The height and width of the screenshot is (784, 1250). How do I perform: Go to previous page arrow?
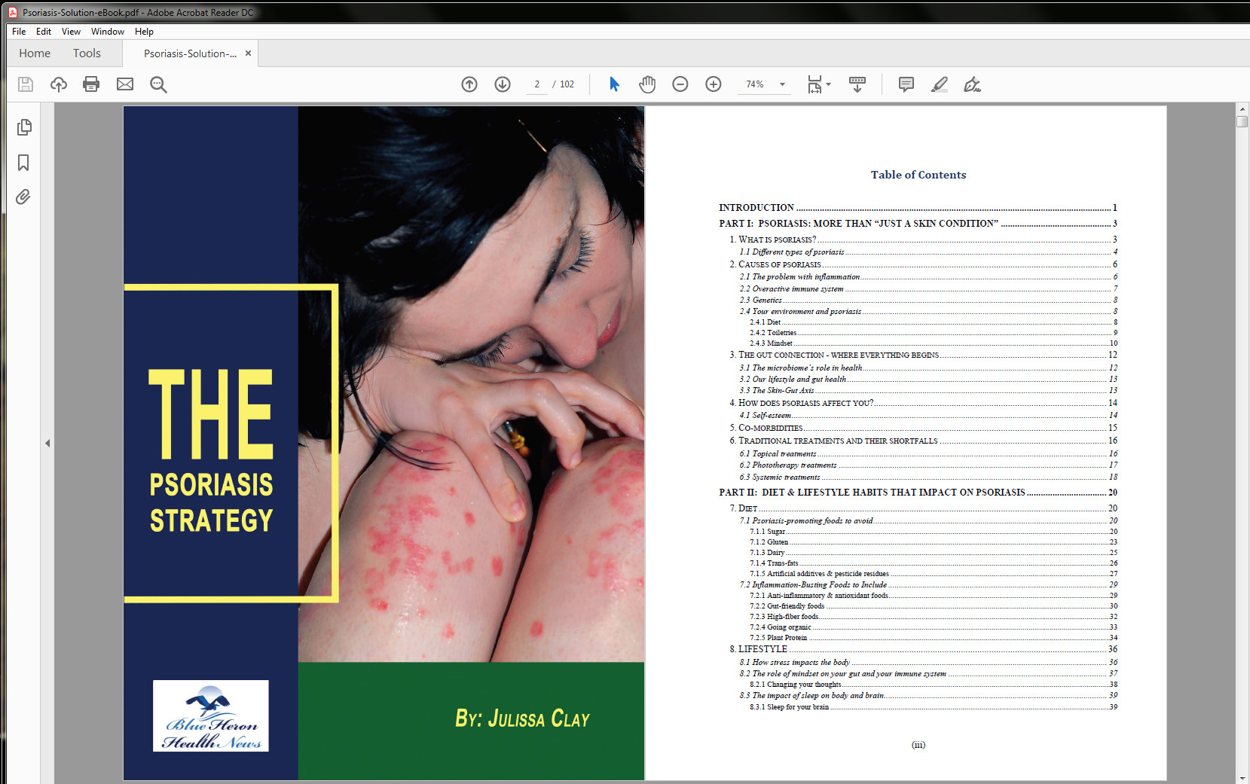[469, 84]
